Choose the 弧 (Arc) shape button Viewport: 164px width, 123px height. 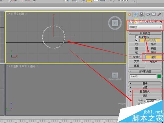(137, 53)
